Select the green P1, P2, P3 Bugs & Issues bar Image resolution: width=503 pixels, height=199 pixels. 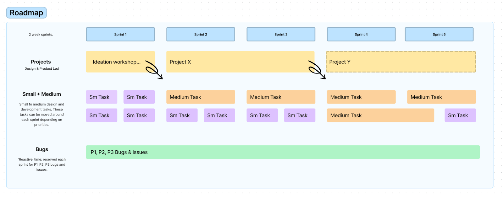(x=283, y=152)
